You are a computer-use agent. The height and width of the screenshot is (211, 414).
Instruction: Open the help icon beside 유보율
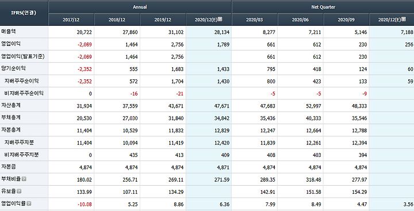19,191
